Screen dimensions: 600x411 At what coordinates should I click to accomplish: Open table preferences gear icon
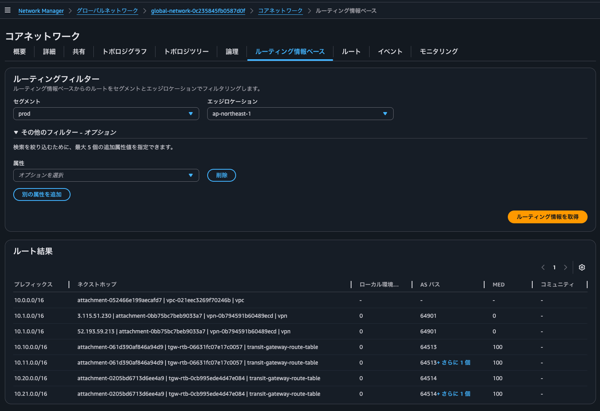click(582, 267)
